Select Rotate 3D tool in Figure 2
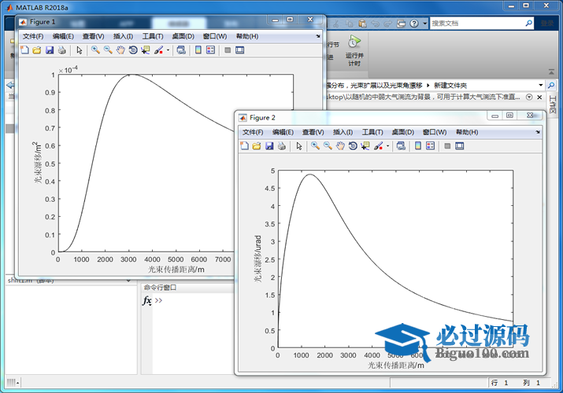Viewport: 563px width, 393px height. [x=353, y=146]
